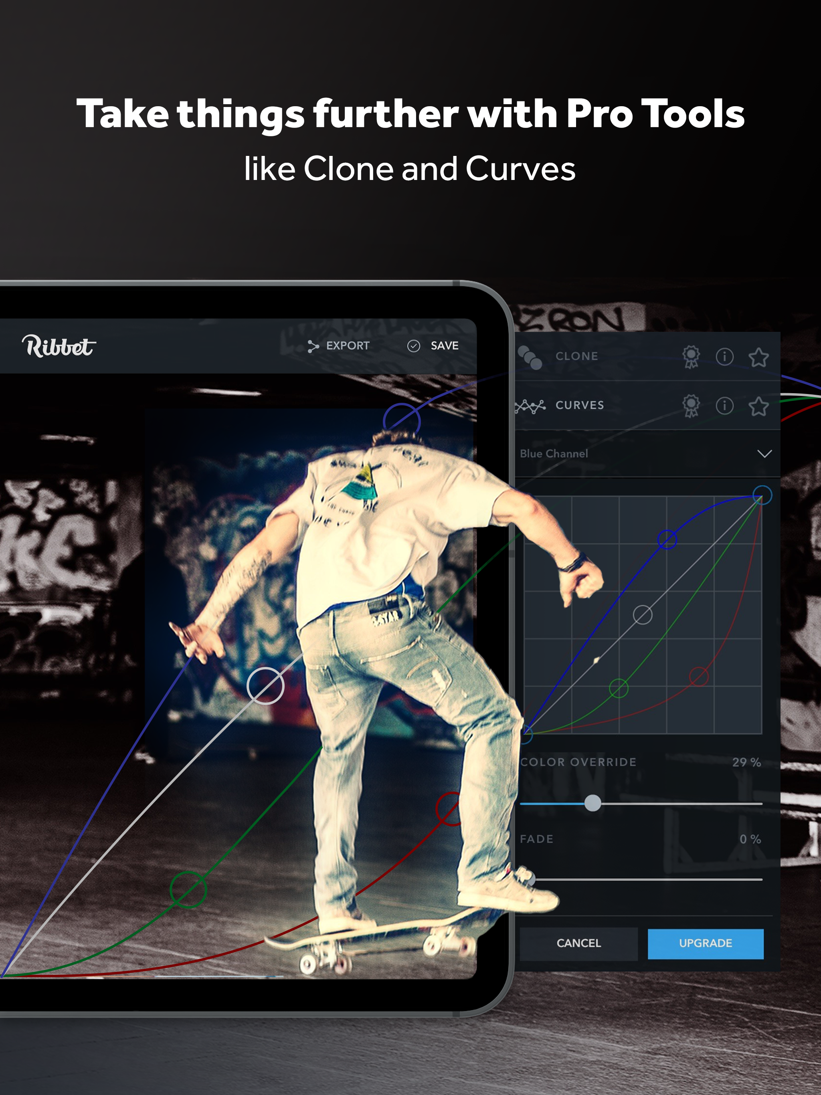Select the Clone tool icon
The width and height of the screenshot is (821, 1095).
[530, 357]
